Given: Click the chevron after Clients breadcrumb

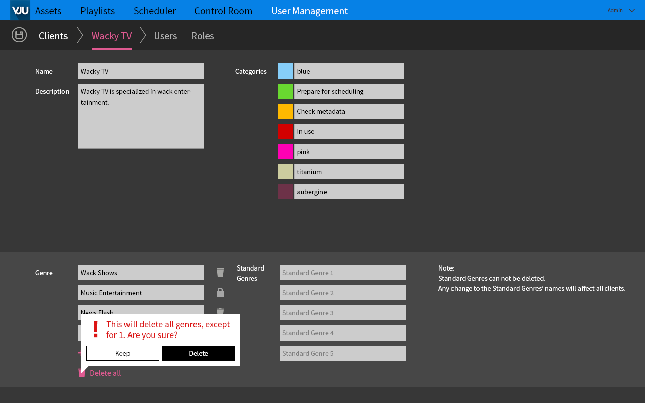Looking at the screenshot, I should click(80, 35).
